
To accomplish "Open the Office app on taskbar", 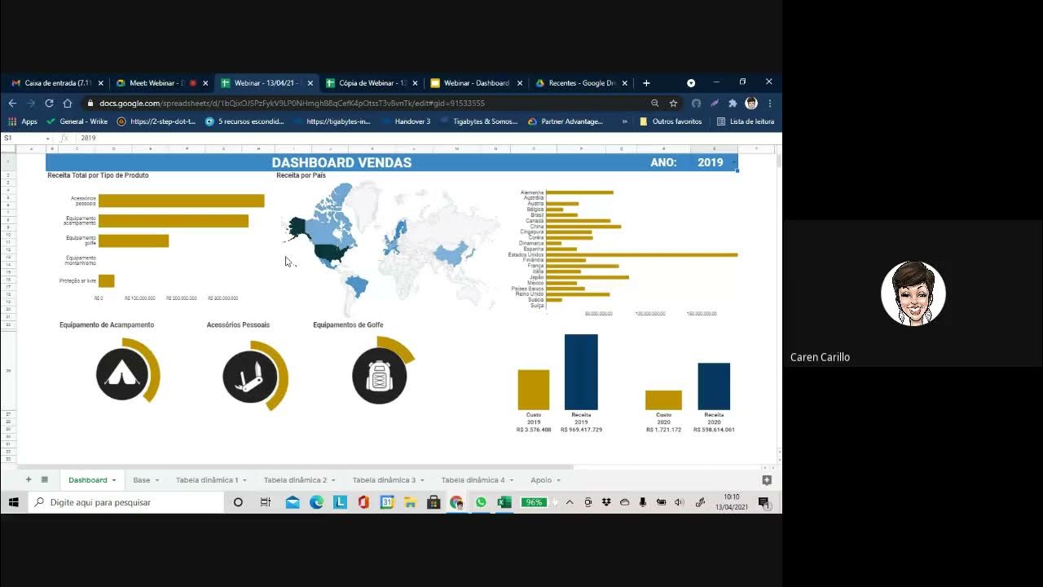I will point(363,502).
